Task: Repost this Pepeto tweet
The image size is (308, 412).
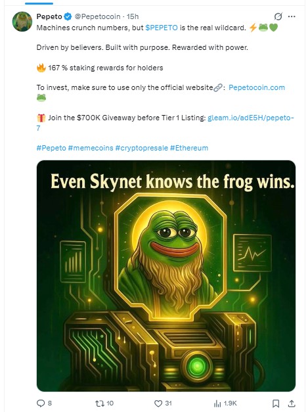Action: [x=100, y=403]
